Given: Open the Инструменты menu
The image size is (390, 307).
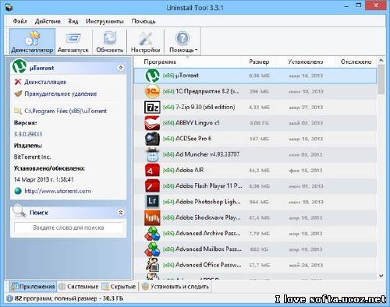Looking at the screenshot, I should (105, 21).
